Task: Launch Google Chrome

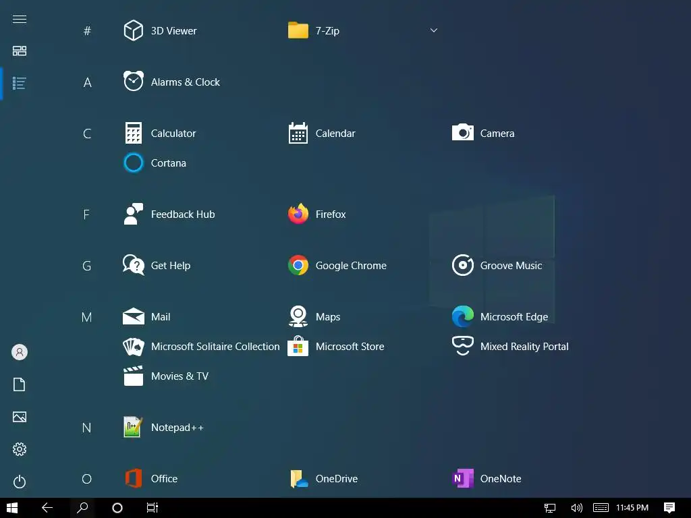Action: click(337, 266)
